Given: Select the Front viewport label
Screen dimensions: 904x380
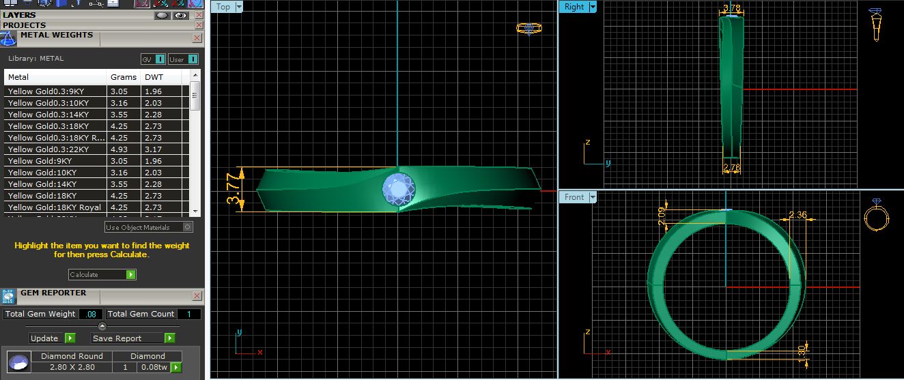Looking at the screenshot, I should (x=574, y=197).
